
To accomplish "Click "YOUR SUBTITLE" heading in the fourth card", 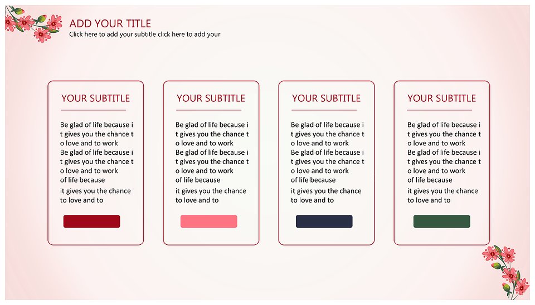I will (x=441, y=99).
